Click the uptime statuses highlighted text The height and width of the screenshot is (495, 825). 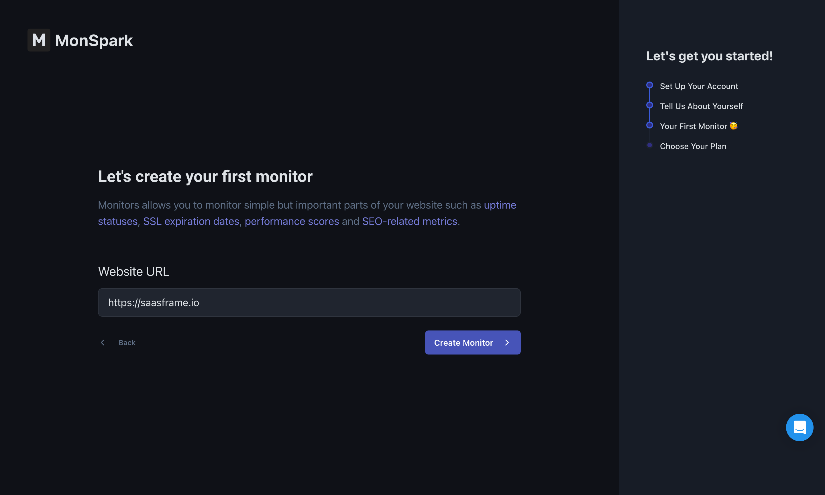tap(500, 205)
